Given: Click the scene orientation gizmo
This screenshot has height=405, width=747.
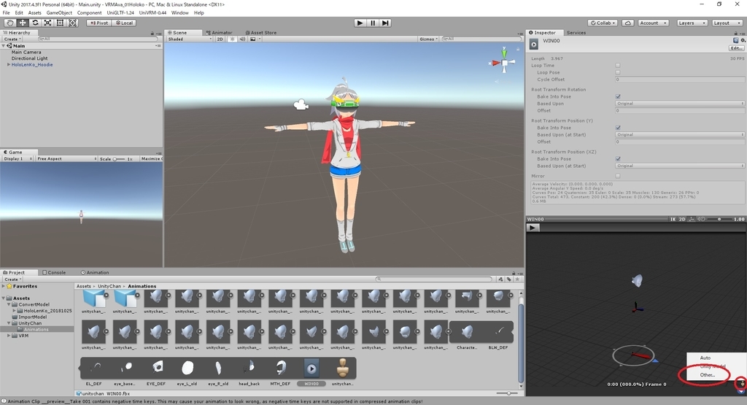Looking at the screenshot, I should click(504, 63).
